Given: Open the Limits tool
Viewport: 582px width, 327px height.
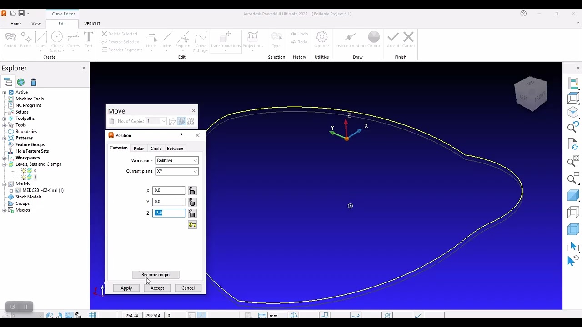Looking at the screenshot, I should [151, 41].
